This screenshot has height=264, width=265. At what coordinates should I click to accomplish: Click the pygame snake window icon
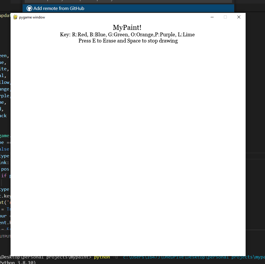[15, 17]
